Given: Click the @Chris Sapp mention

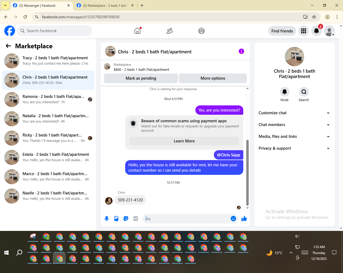Looking at the screenshot, I should [x=229, y=155].
